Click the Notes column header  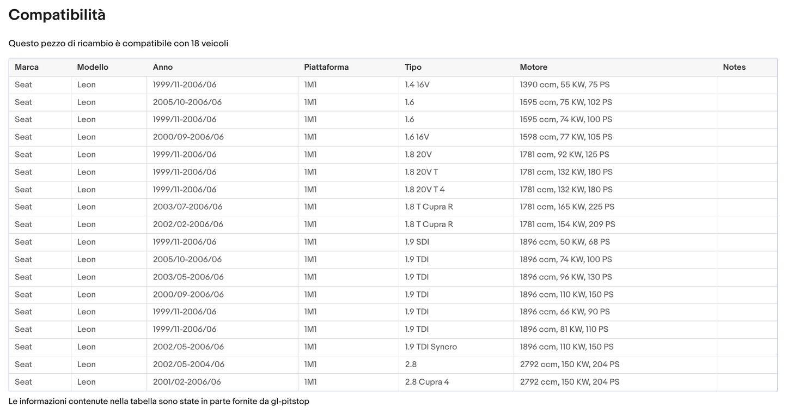pyautogui.click(x=734, y=67)
